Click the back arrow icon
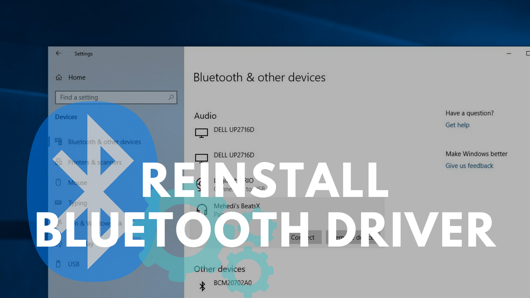530x298 pixels. point(58,53)
